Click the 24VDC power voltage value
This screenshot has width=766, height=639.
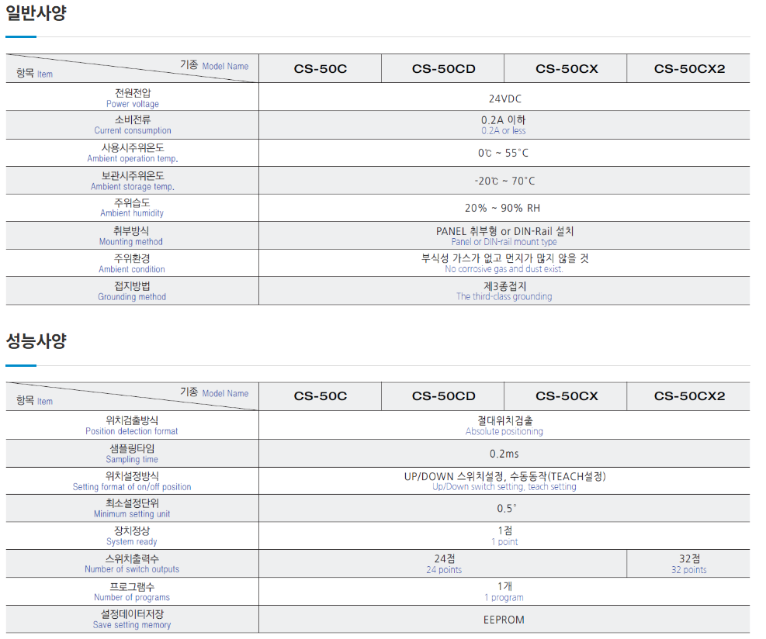pos(504,98)
